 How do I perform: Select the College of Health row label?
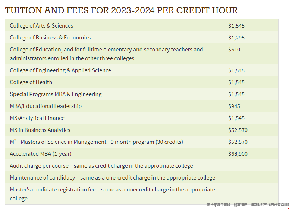31,82
